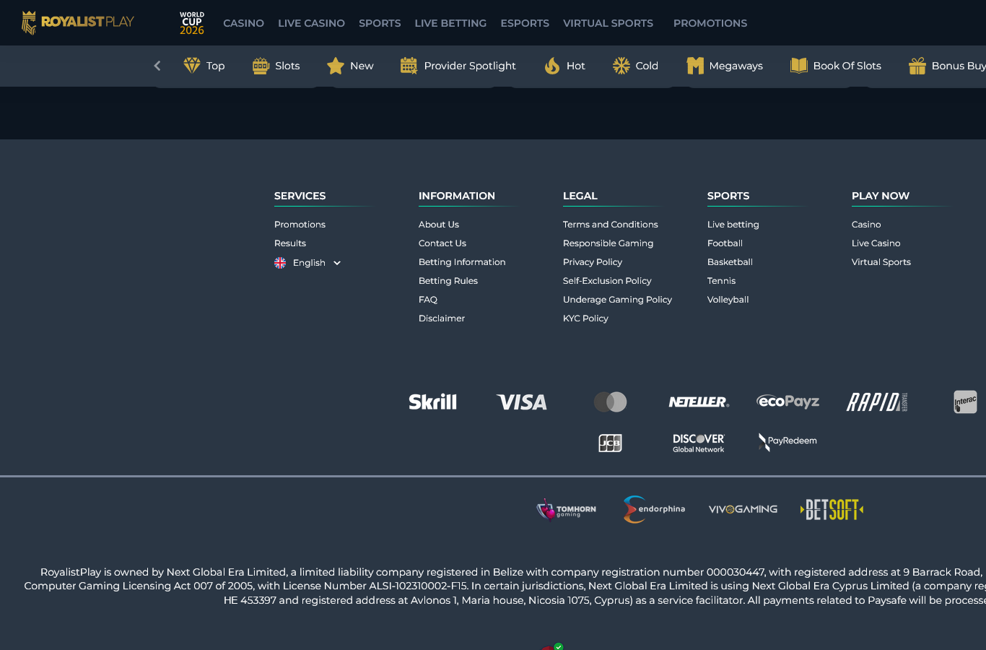Open the Disclaimer link
The width and height of the screenshot is (986, 650).
(x=442, y=318)
